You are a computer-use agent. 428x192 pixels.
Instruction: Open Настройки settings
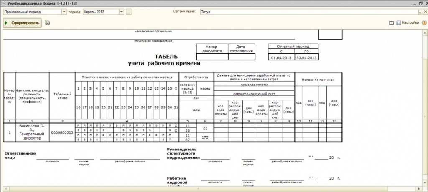[x=408, y=23]
